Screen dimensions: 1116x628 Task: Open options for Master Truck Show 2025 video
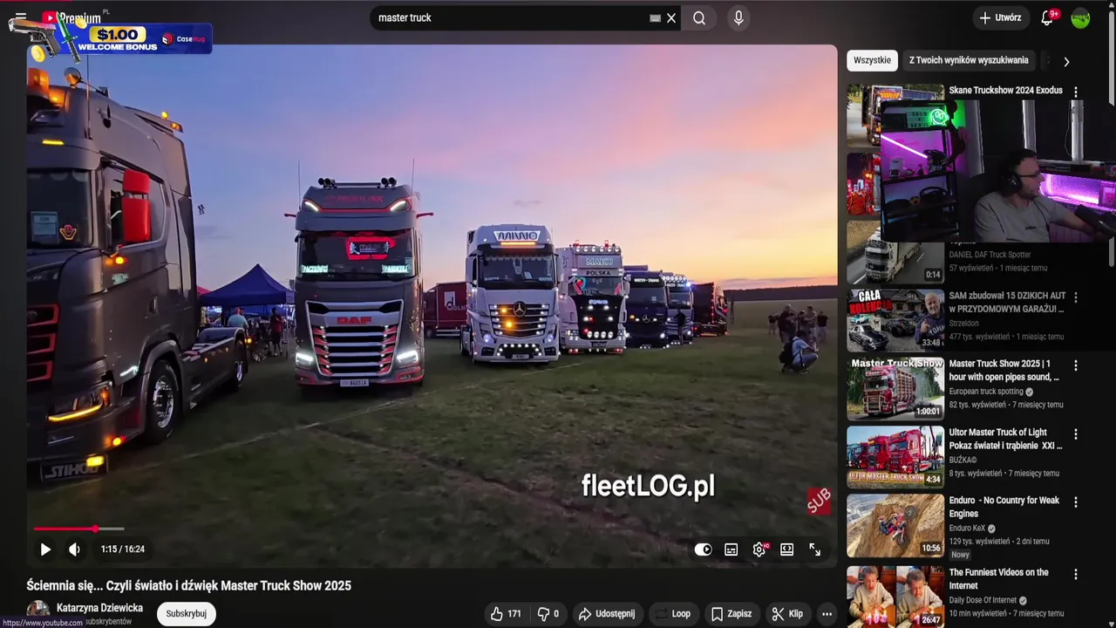(x=1075, y=365)
